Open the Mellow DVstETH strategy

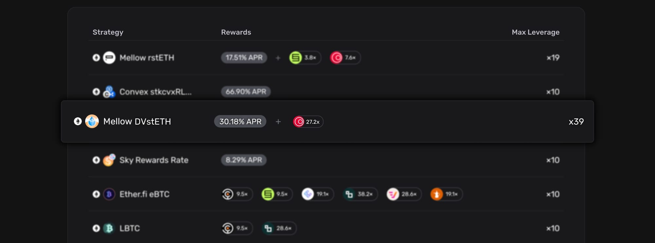click(137, 121)
